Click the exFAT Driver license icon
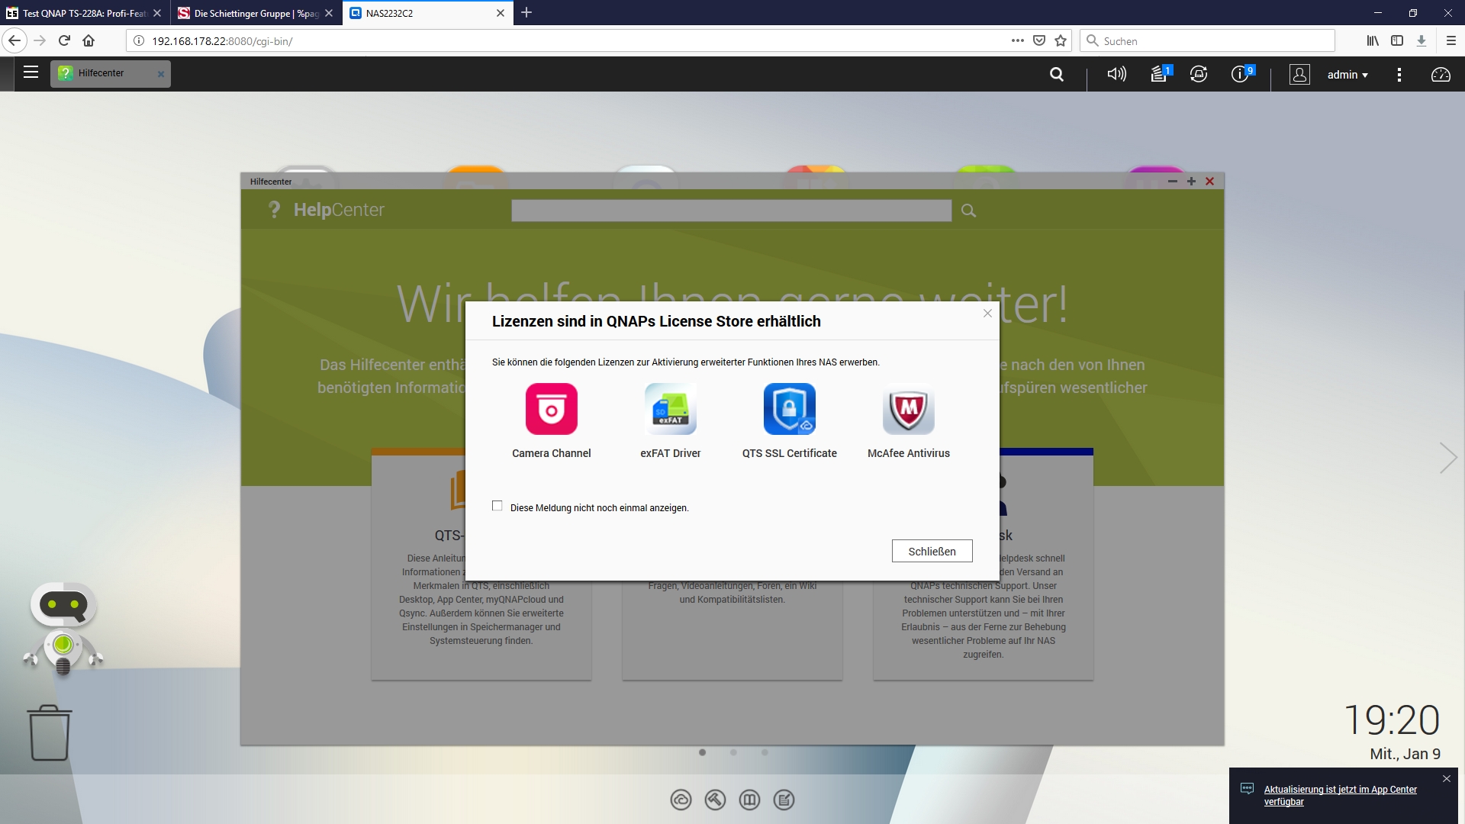This screenshot has height=824, width=1465. click(670, 409)
